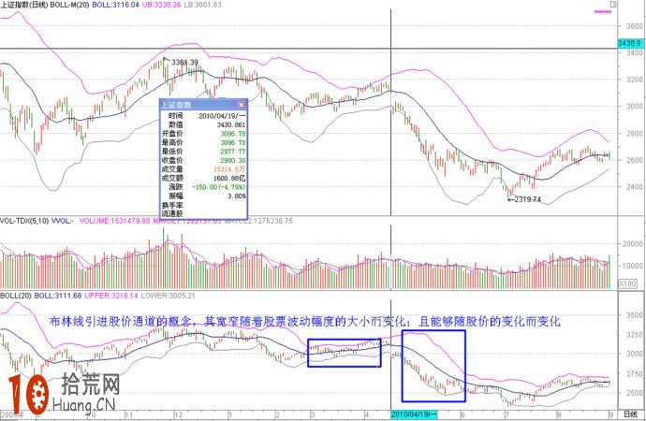Click the LOWER:3005.21 value
Screen dimensions: 646x421
tap(169, 296)
